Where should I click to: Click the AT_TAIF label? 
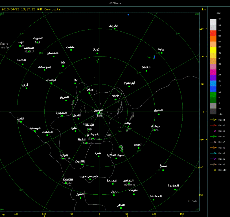click(29, 51)
